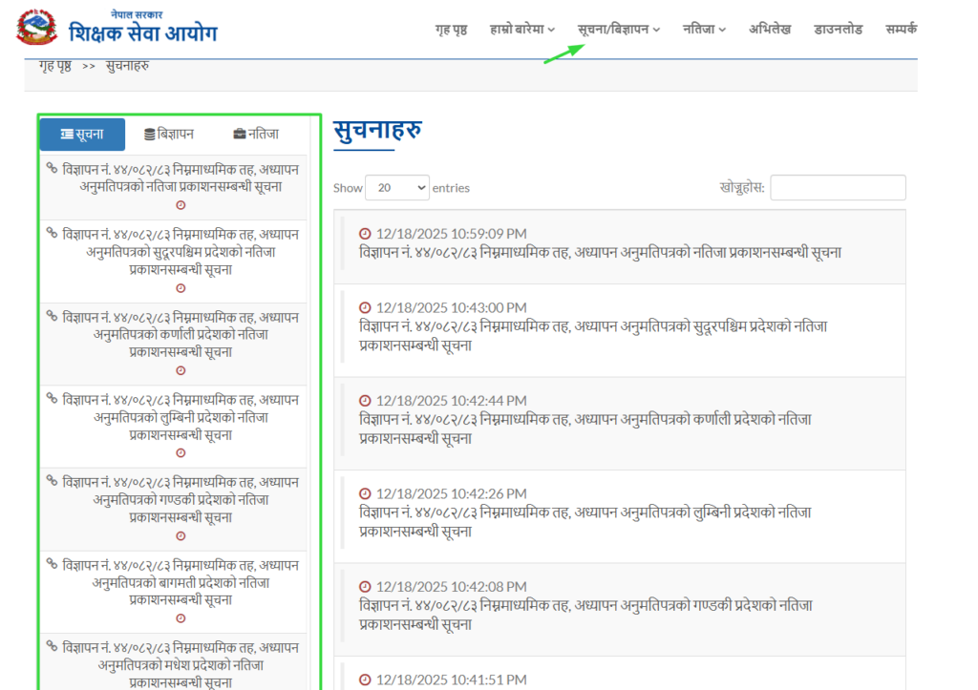This screenshot has width=978, height=690.
Task: Click clock icon beside 10:42:44 PM timestamp
Action: tap(365, 401)
